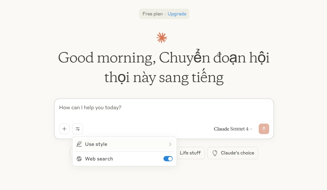Open the Claude Sonnet 4 model selector
The width and height of the screenshot is (327, 190).
(x=233, y=129)
